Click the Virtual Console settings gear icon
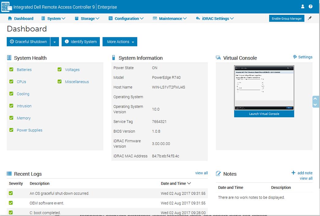320x216 pixels. [295, 57]
